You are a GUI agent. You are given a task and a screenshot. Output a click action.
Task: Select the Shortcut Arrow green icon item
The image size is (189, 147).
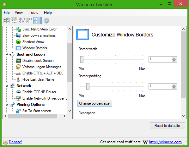point(18,42)
